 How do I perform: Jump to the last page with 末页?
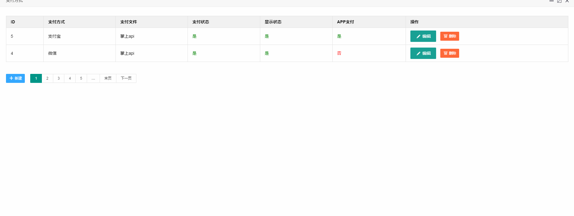tap(108, 78)
